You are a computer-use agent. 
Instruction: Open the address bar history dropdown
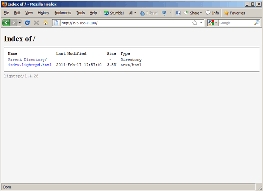tap(201, 23)
